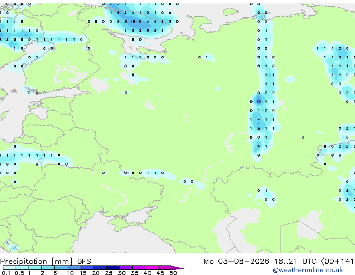Pick the 35–40 mm purple legend swatch
Viewport: 355px width, 275px height.
(x=139, y=268)
